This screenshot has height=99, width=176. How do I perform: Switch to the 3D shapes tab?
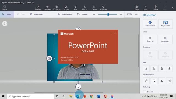tap(57, 8)
